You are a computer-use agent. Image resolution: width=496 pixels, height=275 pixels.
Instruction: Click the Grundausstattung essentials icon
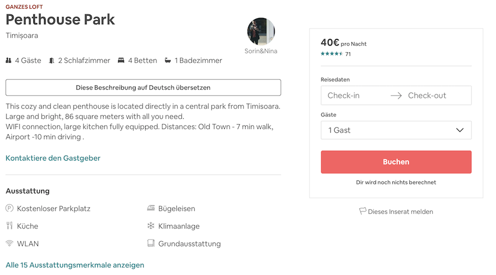click(x=151, y=243)
